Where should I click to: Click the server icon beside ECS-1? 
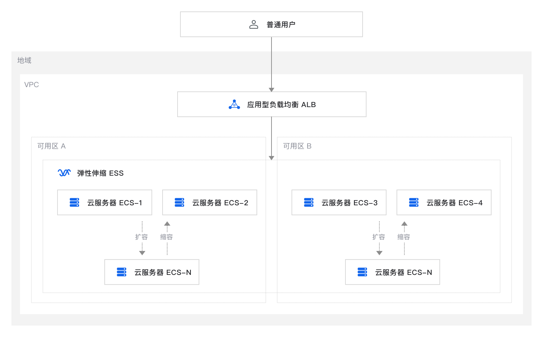click(x=74, y=202)
